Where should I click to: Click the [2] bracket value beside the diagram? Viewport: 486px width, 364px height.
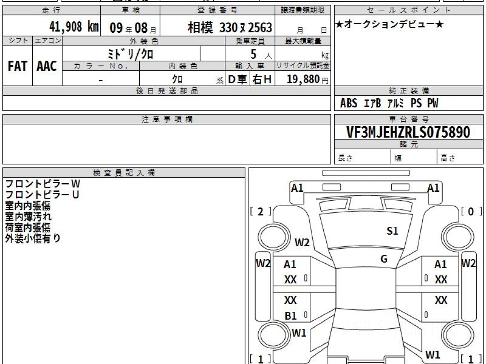tap(260, 211)
